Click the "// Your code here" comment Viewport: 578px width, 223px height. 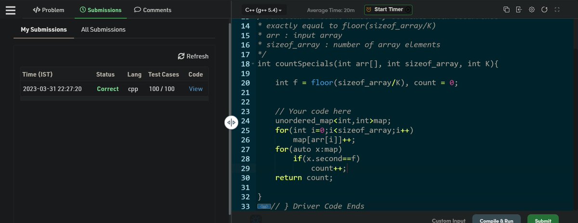pyautogui.click(x=313, y=111)
